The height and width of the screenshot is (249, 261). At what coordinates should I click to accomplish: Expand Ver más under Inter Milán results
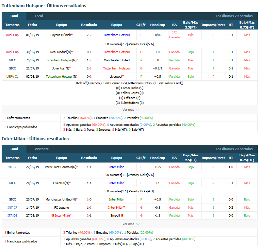coord(131,224)
